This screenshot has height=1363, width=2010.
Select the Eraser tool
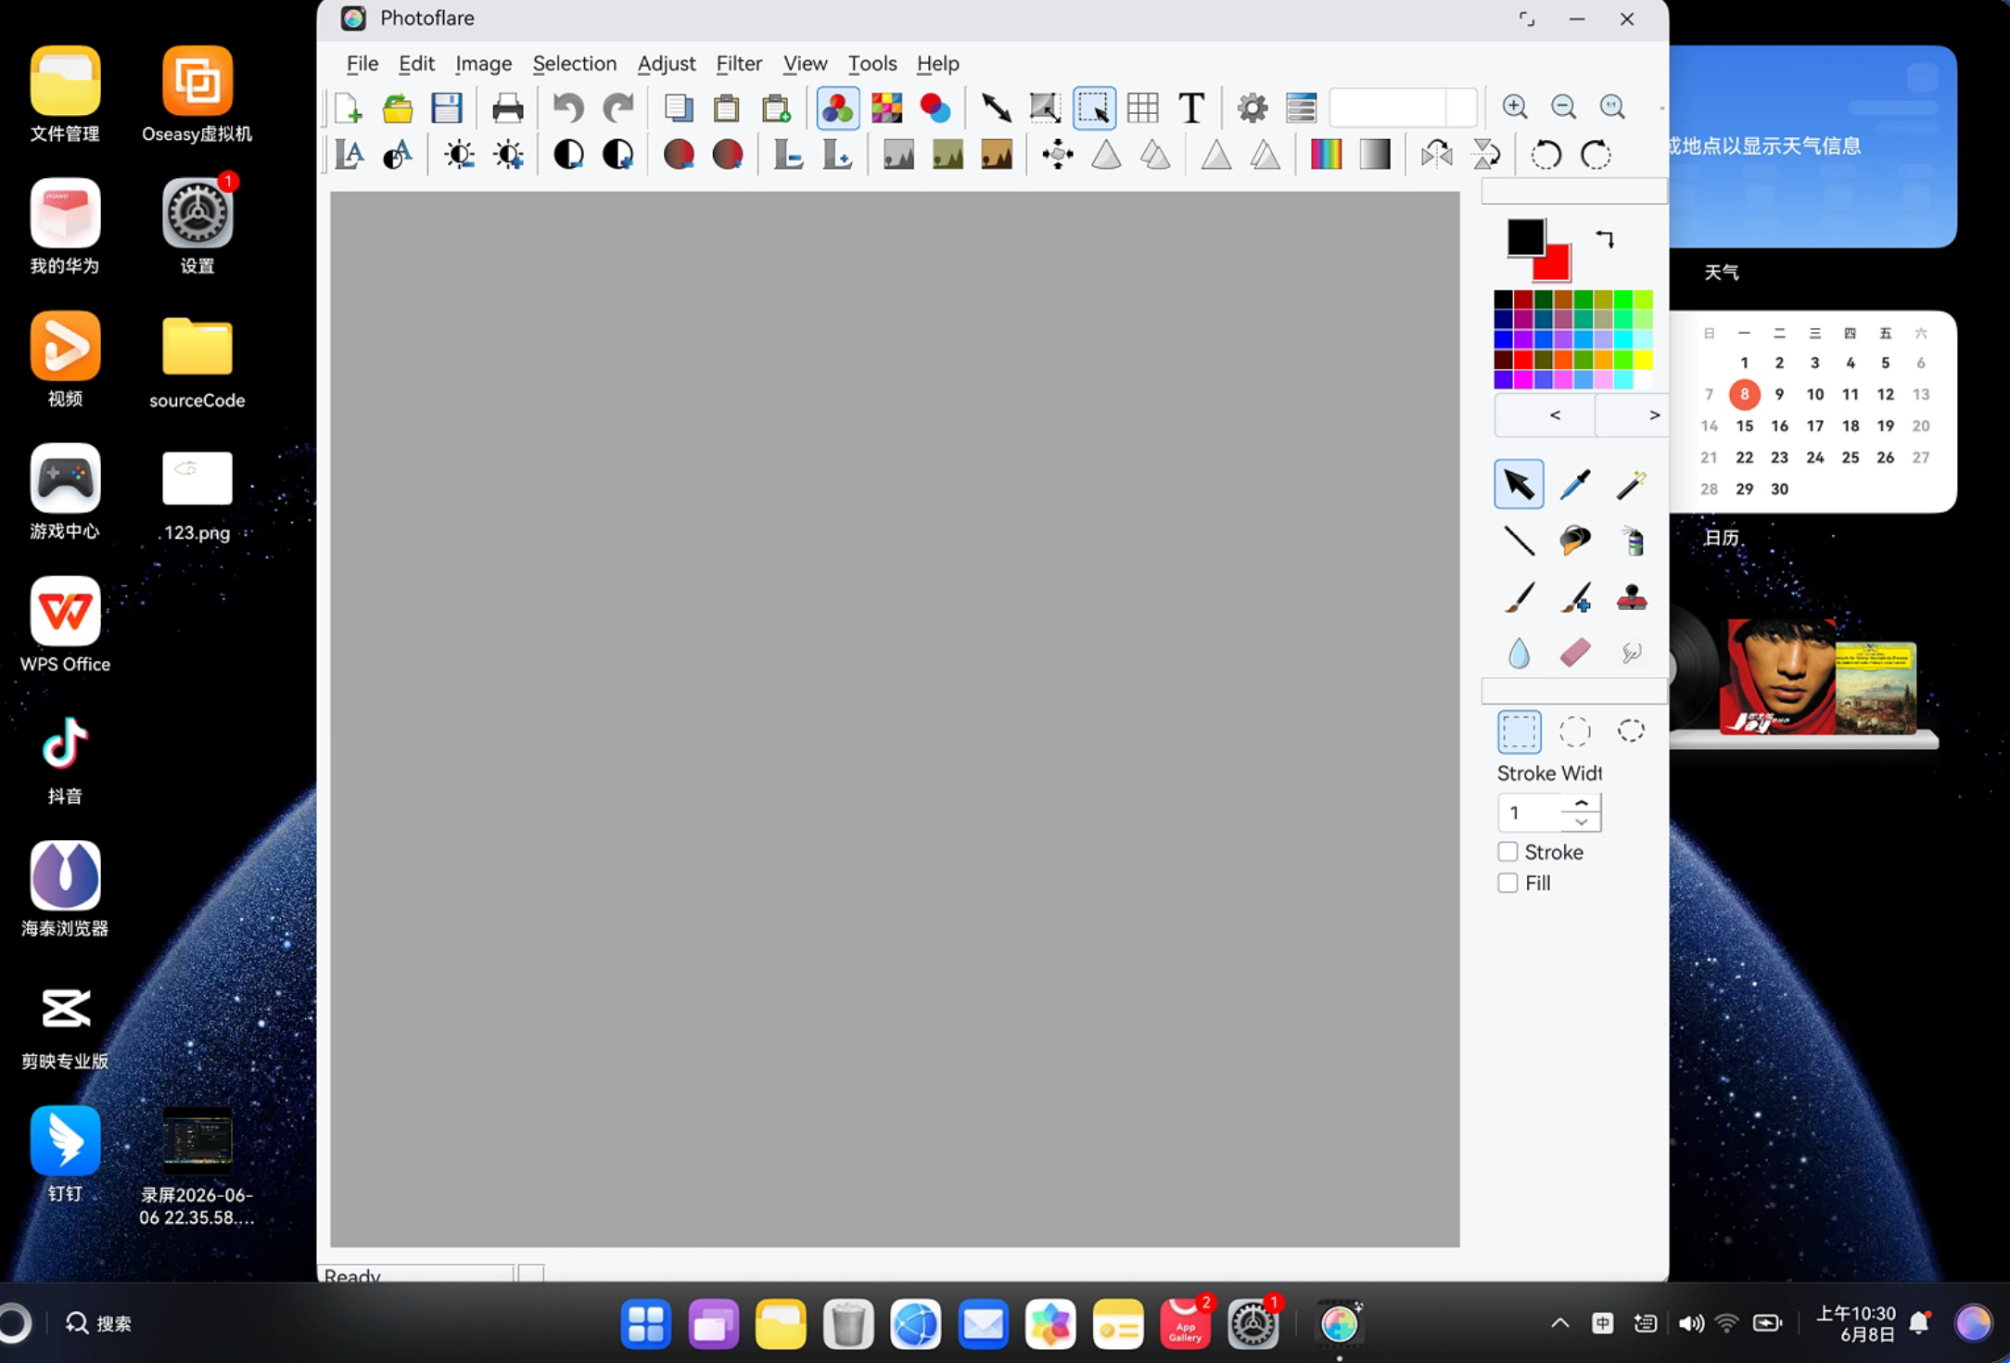pos(1575,653)
